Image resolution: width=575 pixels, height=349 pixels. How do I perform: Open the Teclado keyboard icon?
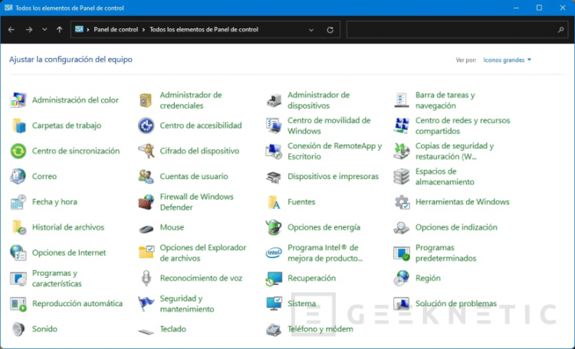coord(146,332)
